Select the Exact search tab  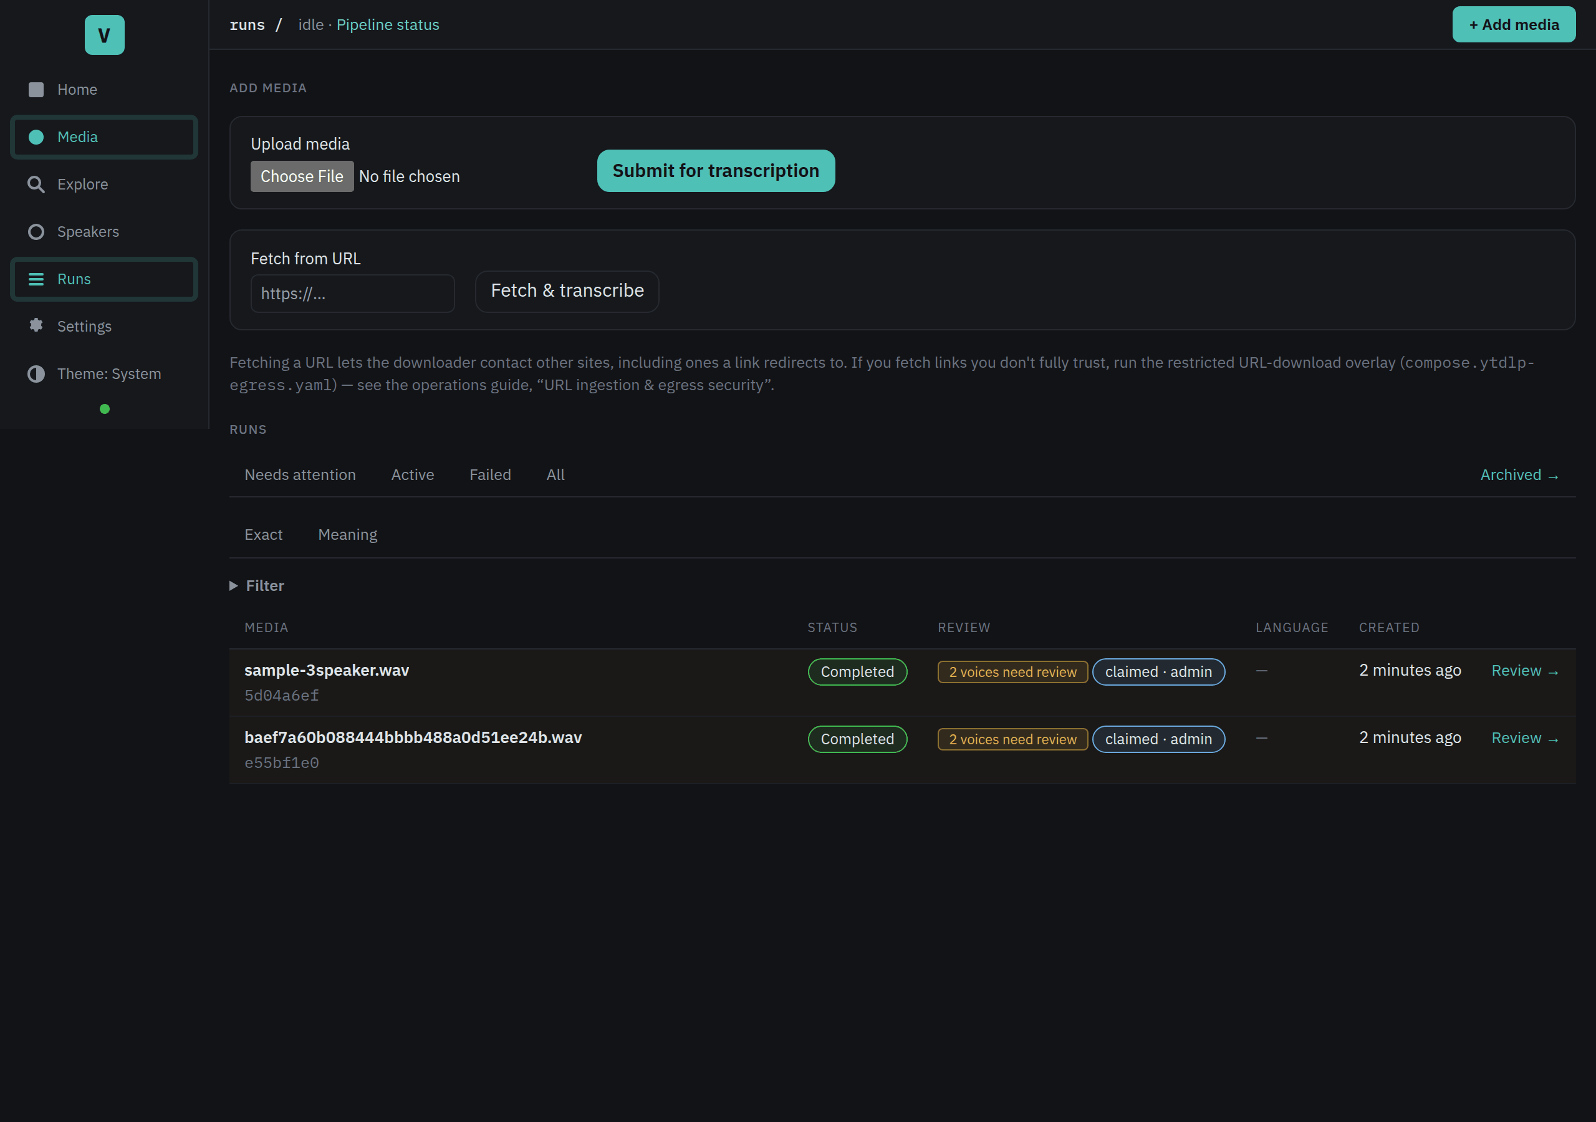coord(264,535)
